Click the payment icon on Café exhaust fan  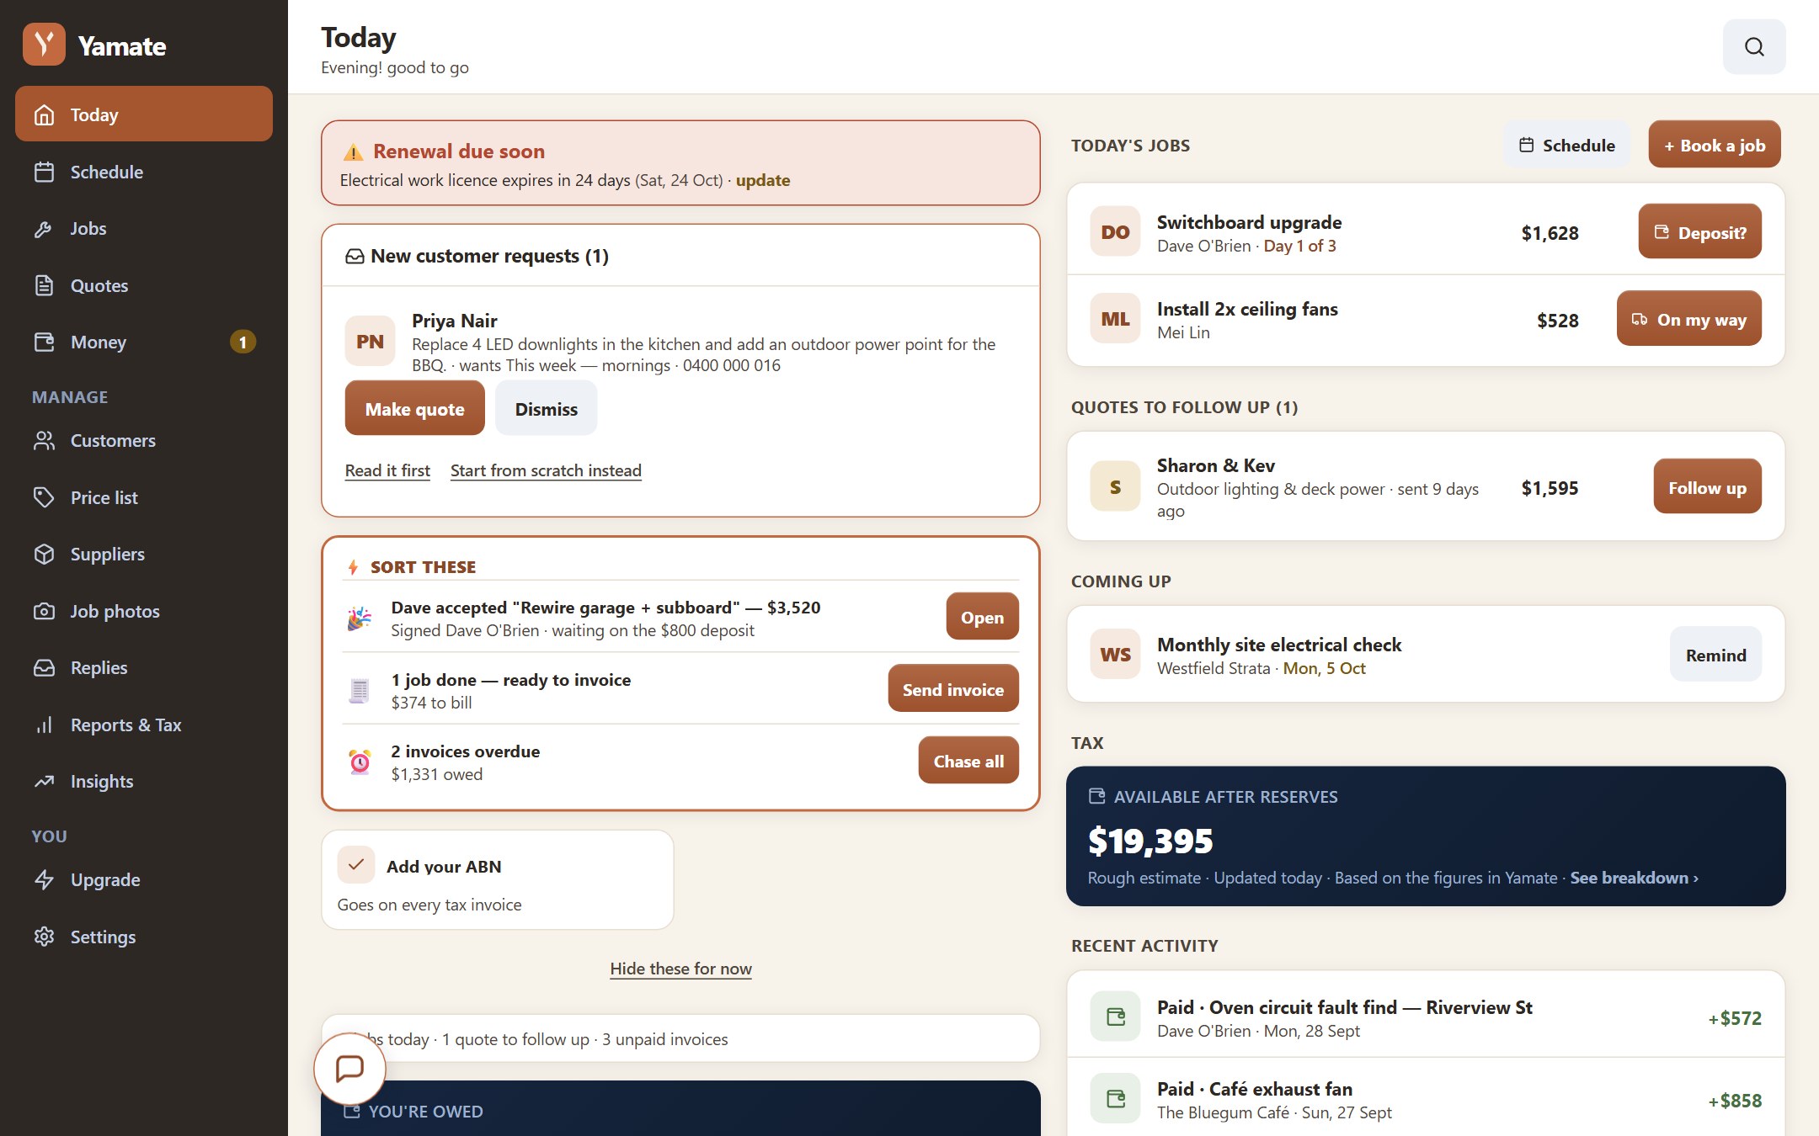pos(1115,1098)
